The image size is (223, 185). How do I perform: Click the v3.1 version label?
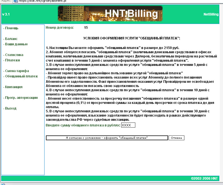click(6, 14)
